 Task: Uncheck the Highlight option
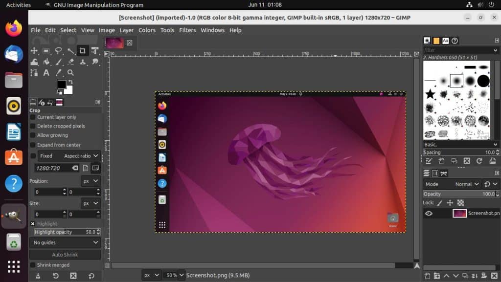tap(33, 224)
